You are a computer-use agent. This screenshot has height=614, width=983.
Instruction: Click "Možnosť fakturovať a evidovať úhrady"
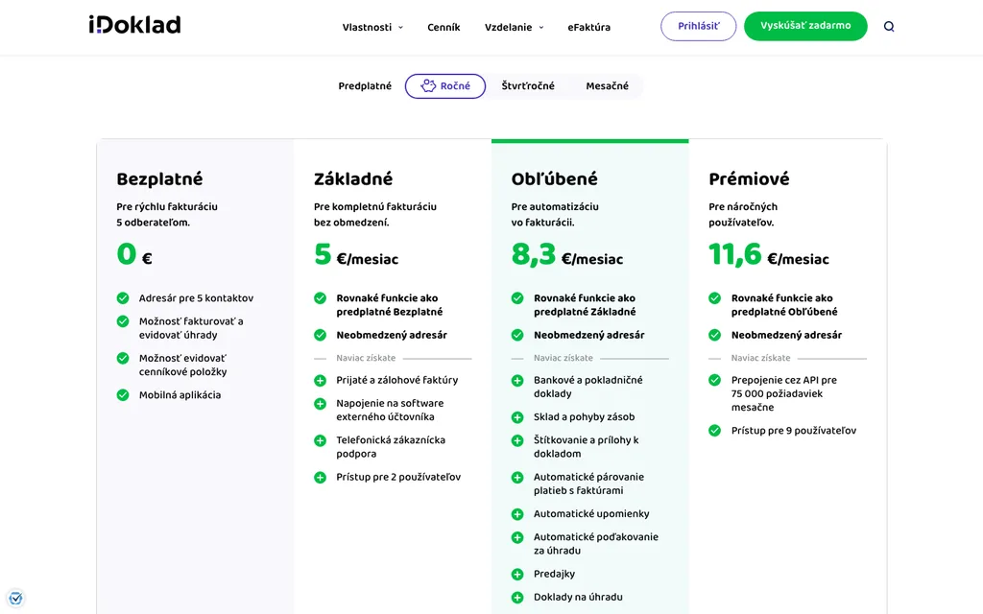(191, 328)
